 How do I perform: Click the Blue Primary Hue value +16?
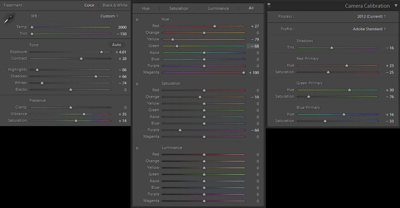point(390,115)
